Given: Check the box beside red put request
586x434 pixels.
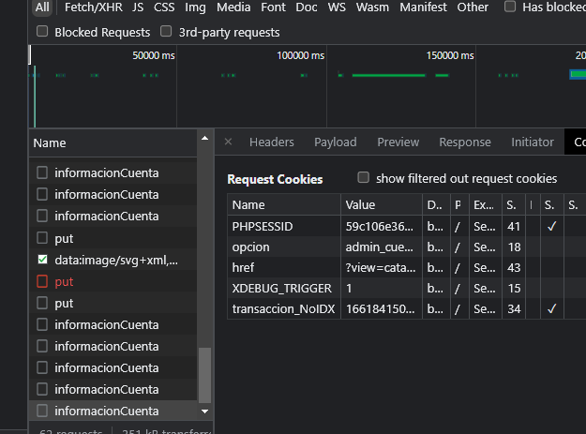Looking at the screenshot, I should pos(42,281).
